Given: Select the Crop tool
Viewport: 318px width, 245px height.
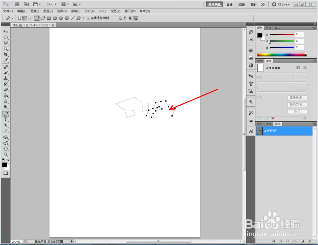Looking at the screenshot, I should click(6, 54).
